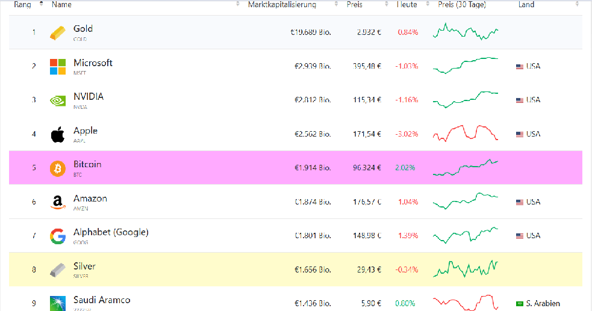592x311 pixels.
Task: Open the Alphabet (Google) page
Action: [111, 232]
